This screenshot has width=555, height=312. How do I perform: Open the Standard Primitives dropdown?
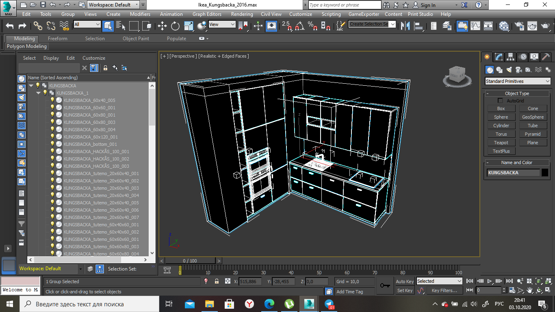(518, 81)
